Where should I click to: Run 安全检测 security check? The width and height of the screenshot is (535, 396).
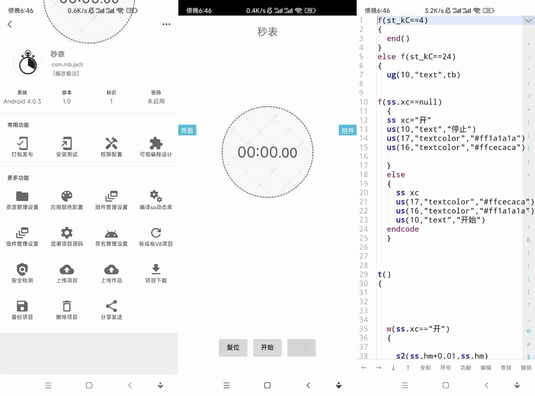coord(22,274)
